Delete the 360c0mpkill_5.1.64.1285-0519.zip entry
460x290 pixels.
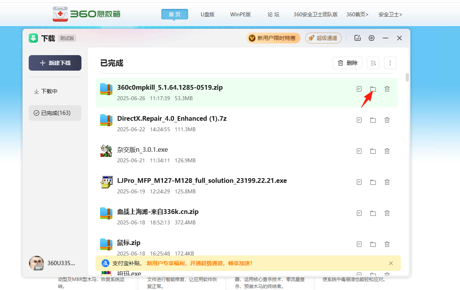click(387, 89)
